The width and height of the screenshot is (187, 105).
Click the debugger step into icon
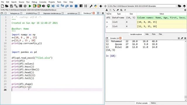point(62,6)
